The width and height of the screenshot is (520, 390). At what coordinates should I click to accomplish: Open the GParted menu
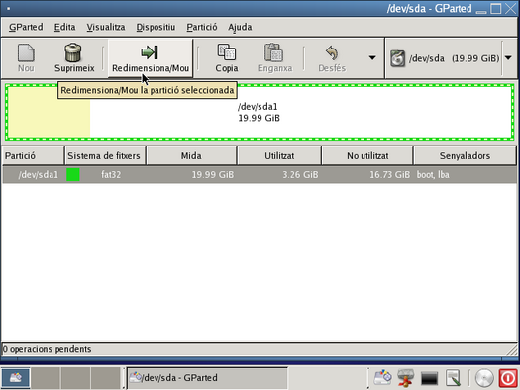[26, 27]
